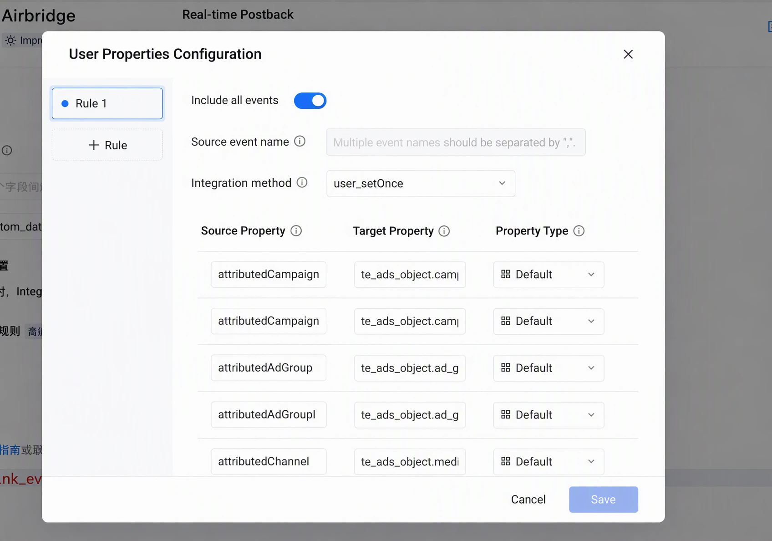Save the user properties configuration
Screen dimensions: 772x541
tap(603, 500)
